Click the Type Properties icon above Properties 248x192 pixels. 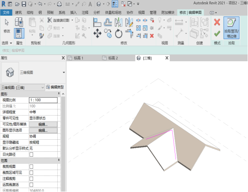(19, 22)
